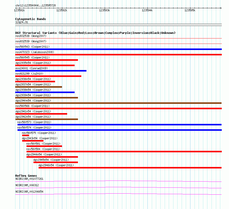Image resolution: width=229 pixels, height=209 pixels.
Task: Select the brown dgv2937n54 complex bar
Action: tap(39, 87)
